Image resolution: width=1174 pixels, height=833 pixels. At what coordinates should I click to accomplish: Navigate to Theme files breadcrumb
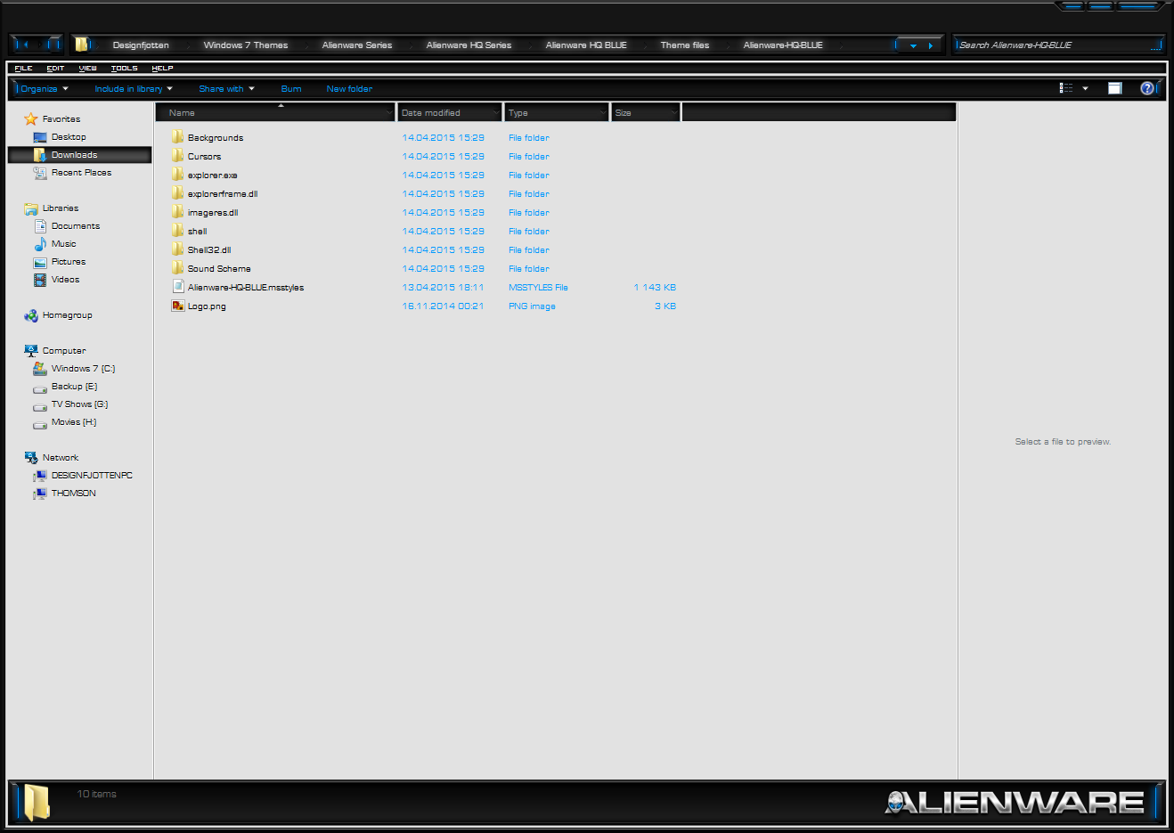[x=685, y=45]
